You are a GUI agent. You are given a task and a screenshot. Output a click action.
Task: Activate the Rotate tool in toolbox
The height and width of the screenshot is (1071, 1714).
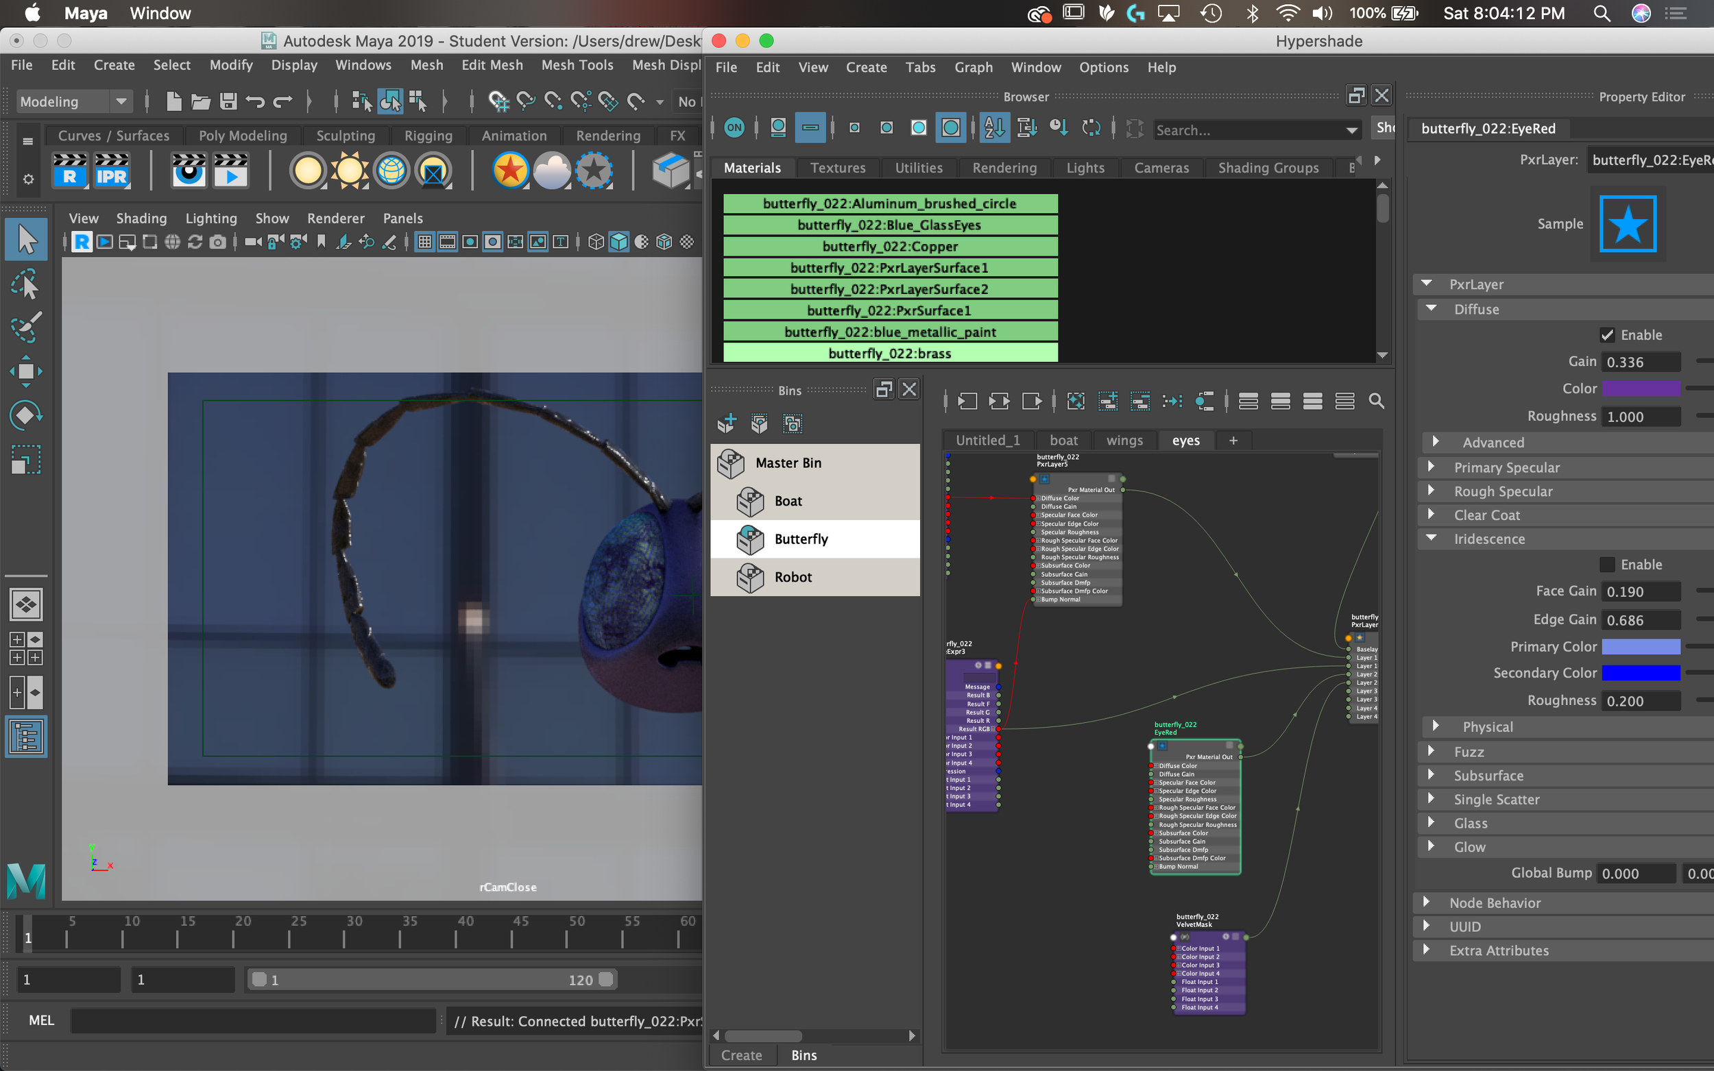(25, 415)
